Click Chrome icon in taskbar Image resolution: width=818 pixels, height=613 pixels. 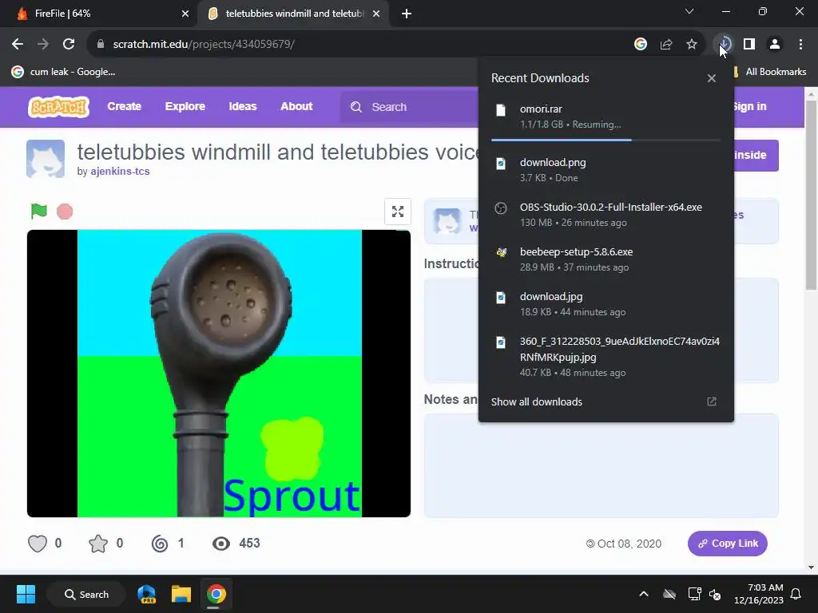216,594
